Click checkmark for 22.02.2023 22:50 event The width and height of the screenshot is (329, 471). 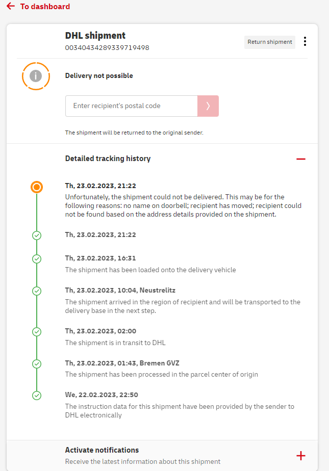[x=37, y=396]
